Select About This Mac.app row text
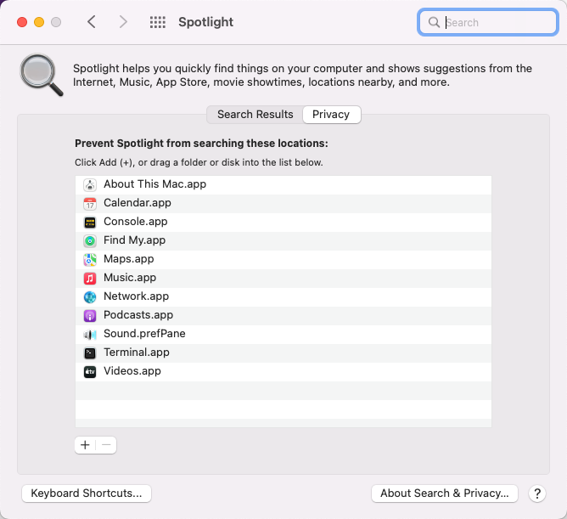The image size is (567, 519). [154, 183]
